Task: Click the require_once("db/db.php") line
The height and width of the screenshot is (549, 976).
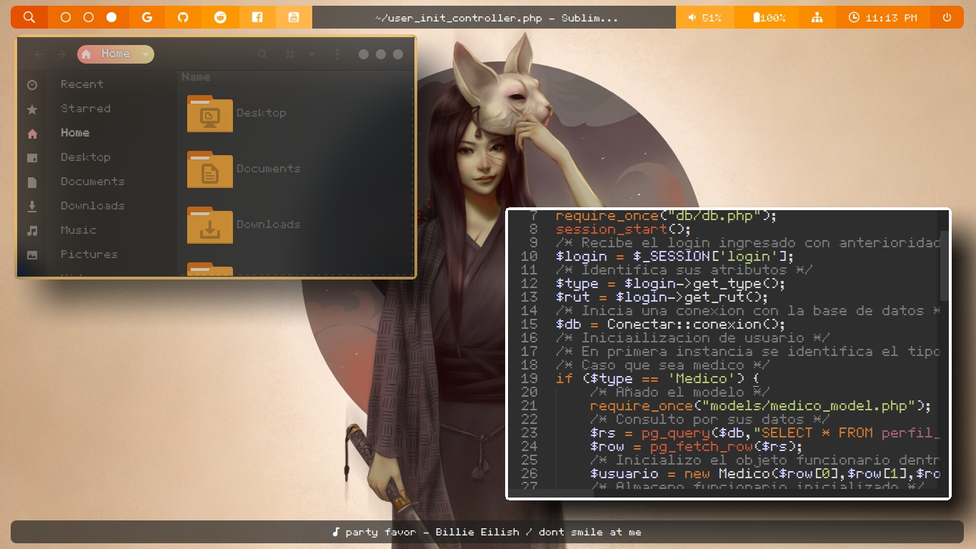Action: (666, 216)
